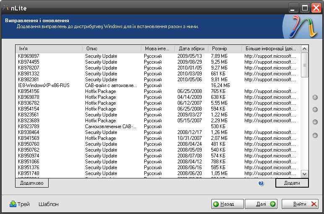Image resolution: width=324 pixels, height=214 pixels.
Task: Select the KB982381 row
Action: (x=158, y=80)
